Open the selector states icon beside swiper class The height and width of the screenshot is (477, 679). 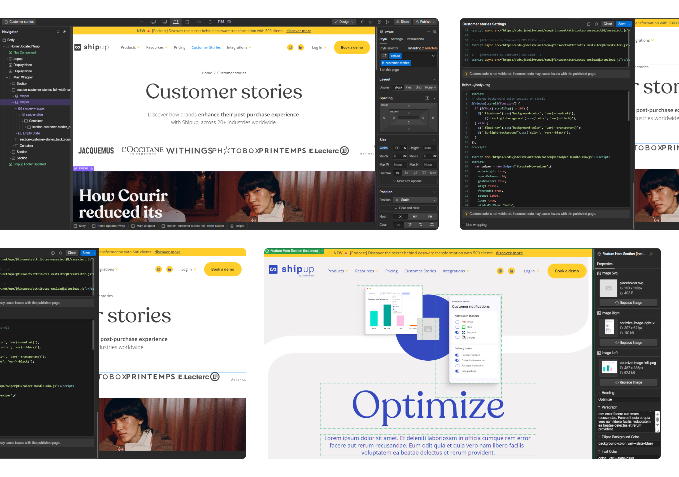point(384,56)
